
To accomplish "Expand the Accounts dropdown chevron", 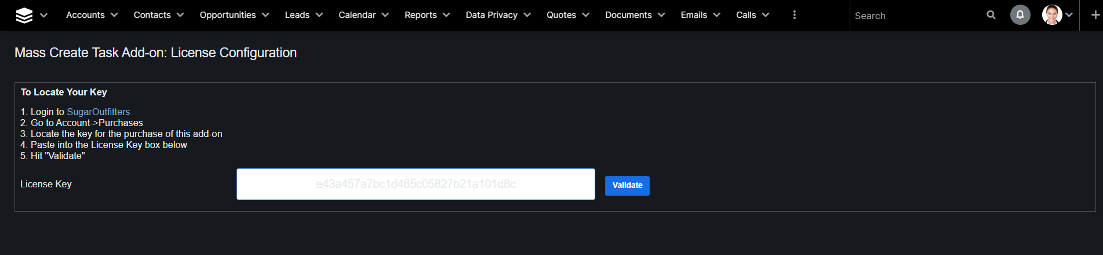I will coord(114,15).
